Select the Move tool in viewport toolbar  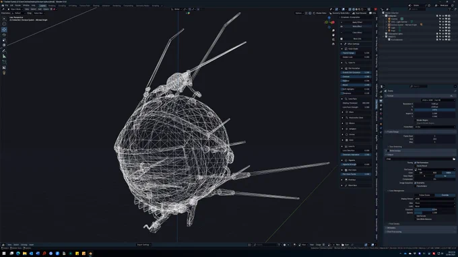pos(4,30)
